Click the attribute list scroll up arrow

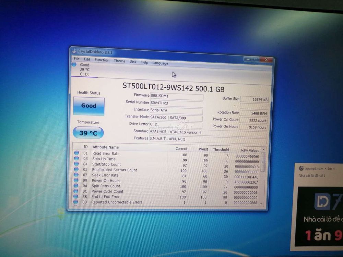(263, 150)
